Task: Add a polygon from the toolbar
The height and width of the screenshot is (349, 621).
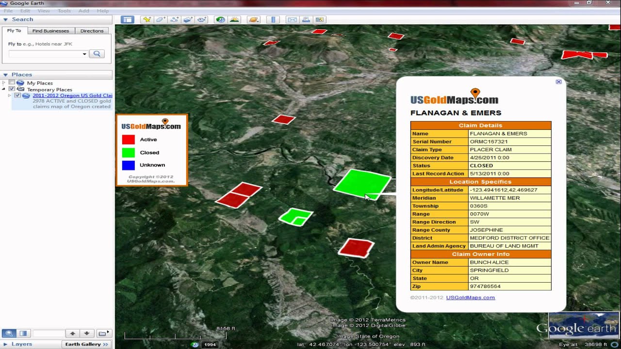Action: tap(161, 20)
